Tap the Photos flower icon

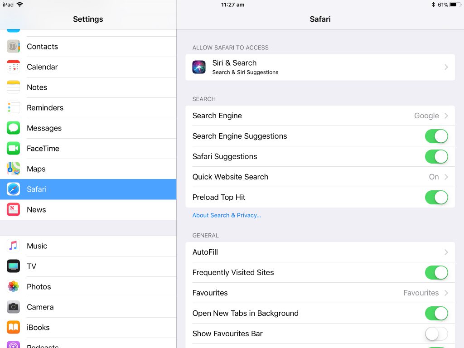point(13,287)
